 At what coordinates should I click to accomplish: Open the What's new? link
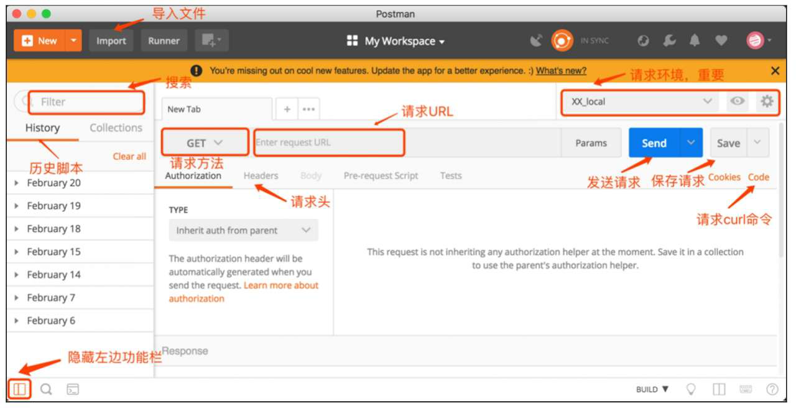click(561, 71)
